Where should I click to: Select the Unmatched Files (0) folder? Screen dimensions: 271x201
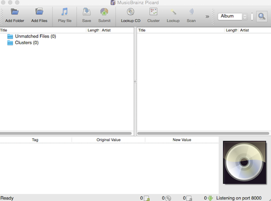coord(31,36)
